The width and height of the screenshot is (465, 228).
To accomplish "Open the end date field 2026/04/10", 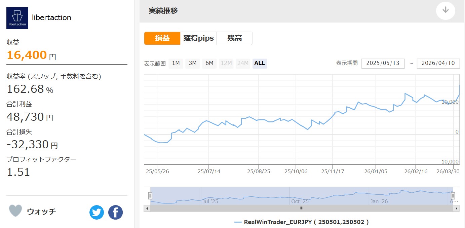I will pyautogui.click(x=438, y=63).
